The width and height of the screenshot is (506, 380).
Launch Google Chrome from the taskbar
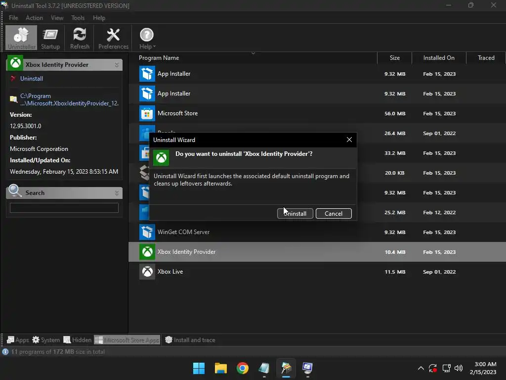[242, 368]
